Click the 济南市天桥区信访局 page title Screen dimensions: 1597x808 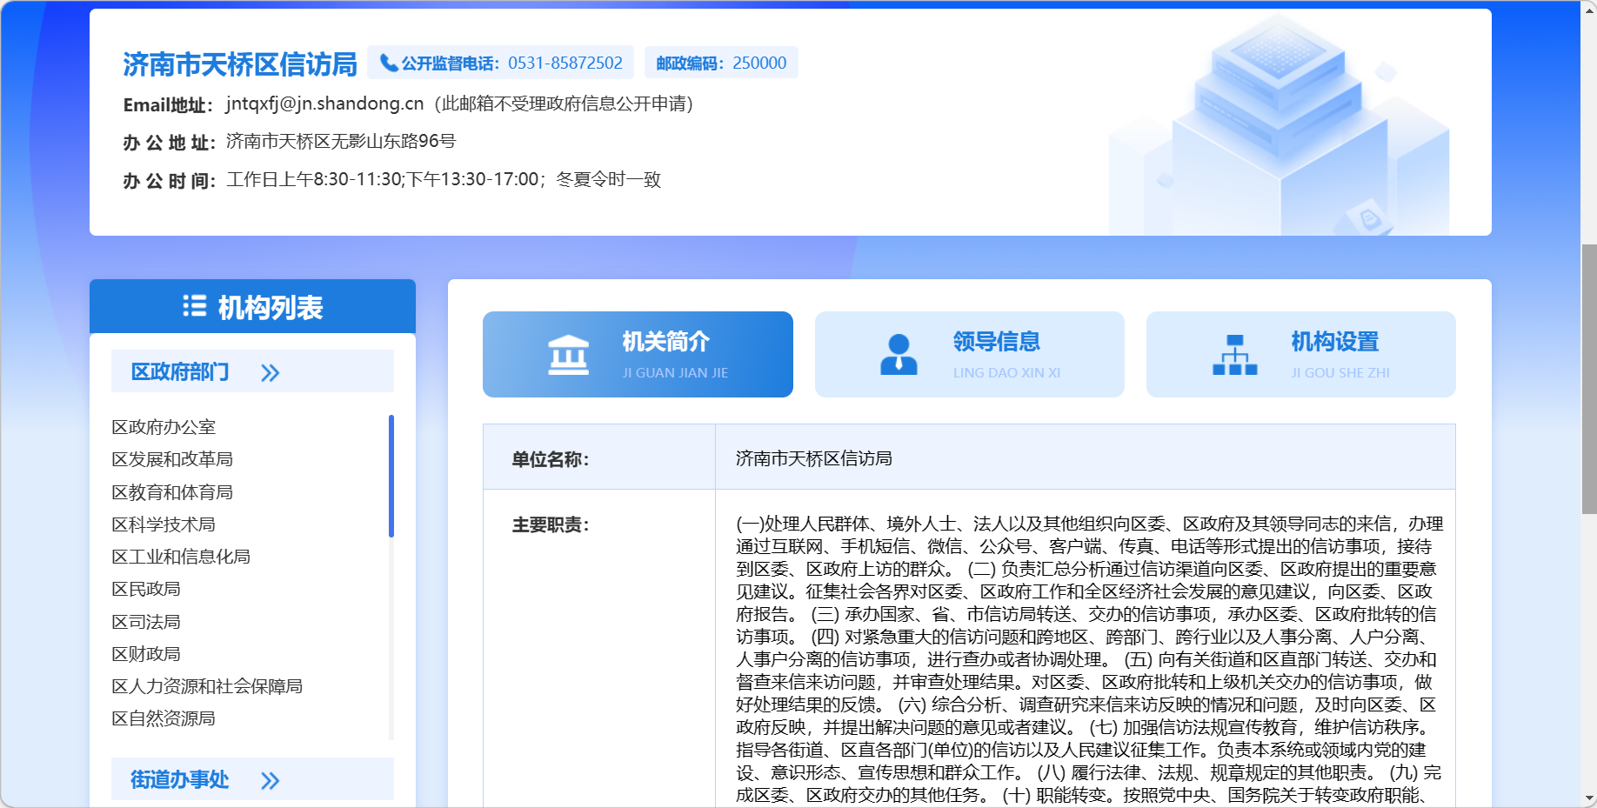(x=240, y=64)
